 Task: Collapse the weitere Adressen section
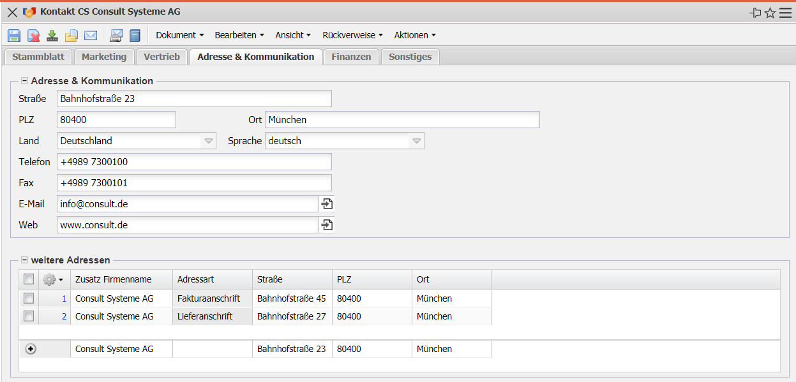click(25, 260)
